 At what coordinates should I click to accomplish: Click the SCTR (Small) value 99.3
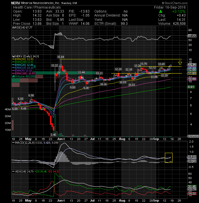124,24
